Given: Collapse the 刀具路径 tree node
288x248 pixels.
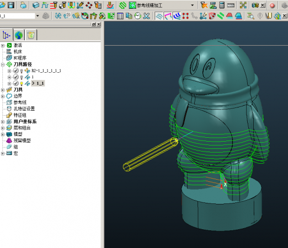Looking at the screenshot, I should pyautogui.click(x=3, y=64).
